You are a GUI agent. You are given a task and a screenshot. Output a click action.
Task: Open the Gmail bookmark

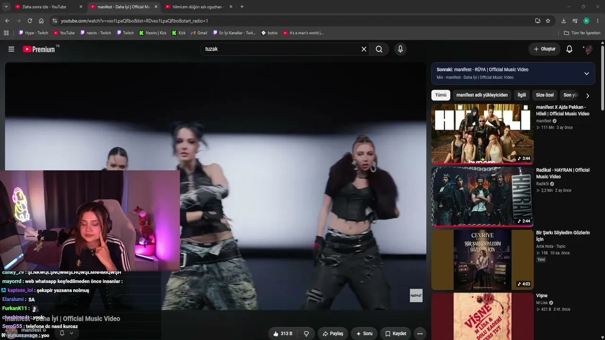point(199,33)
